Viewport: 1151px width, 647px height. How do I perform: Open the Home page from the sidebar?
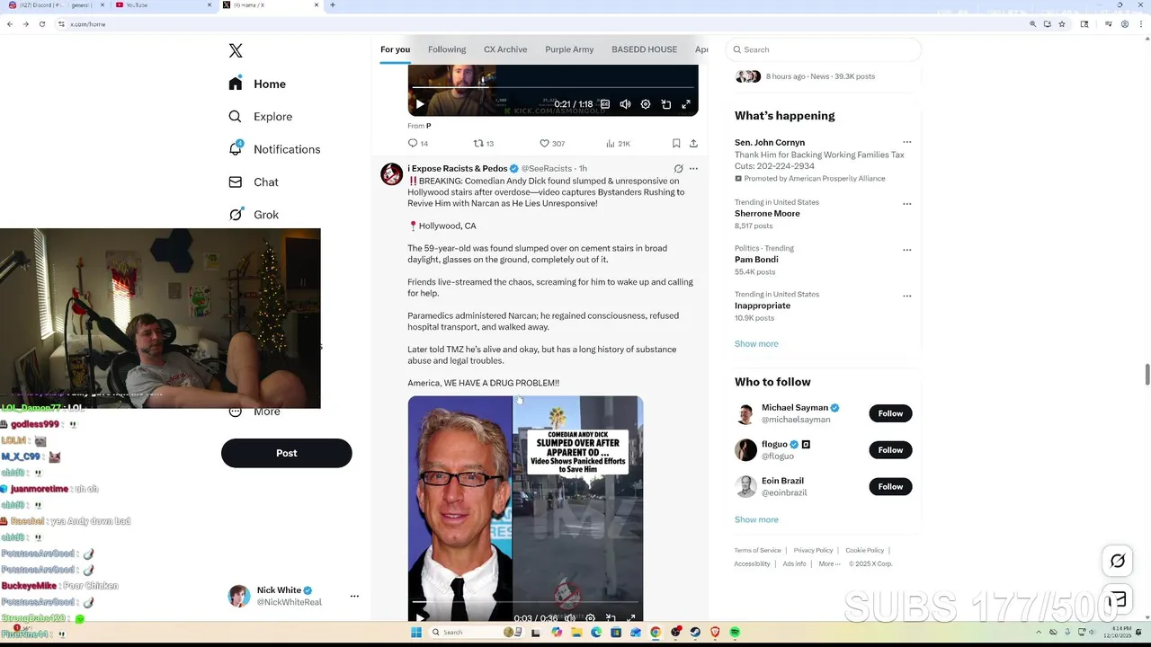point(257,84)
